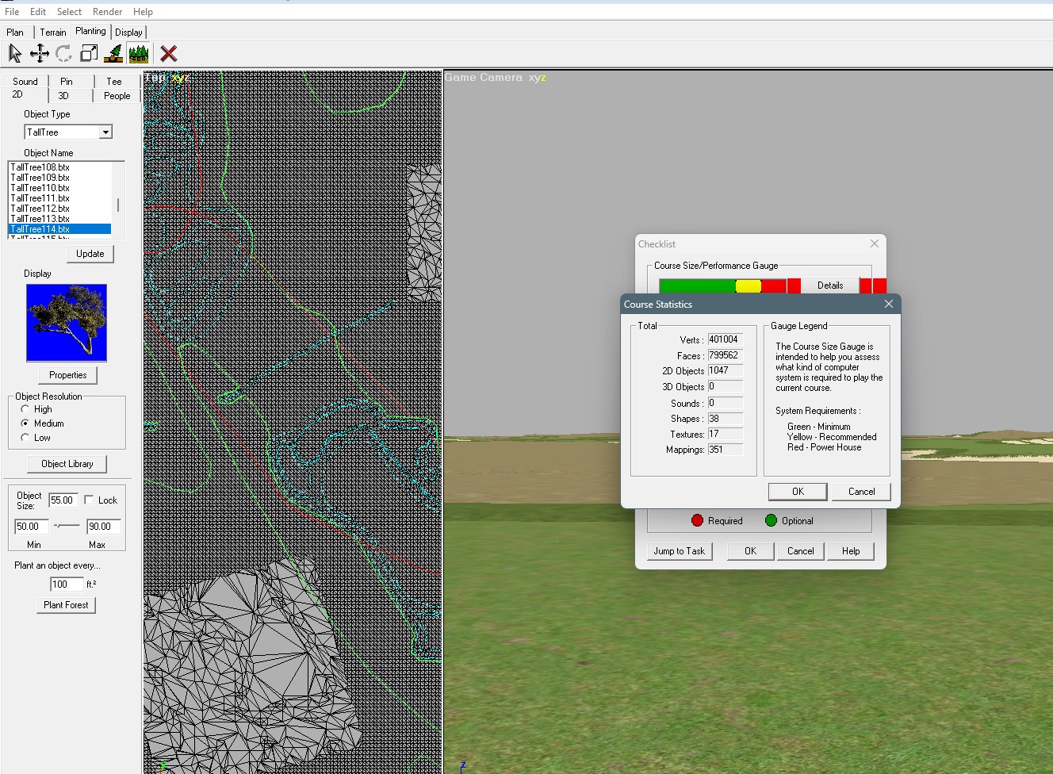Select the resize object tool
1053x774 pixels.
88,52
